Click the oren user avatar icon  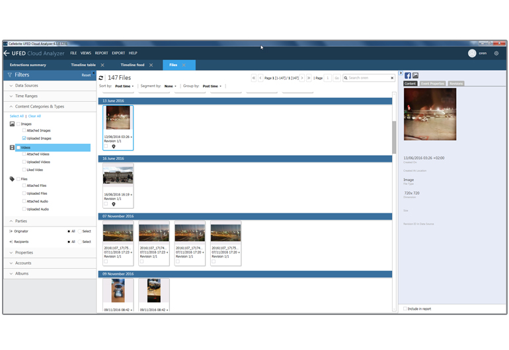(x=472, y=53)
